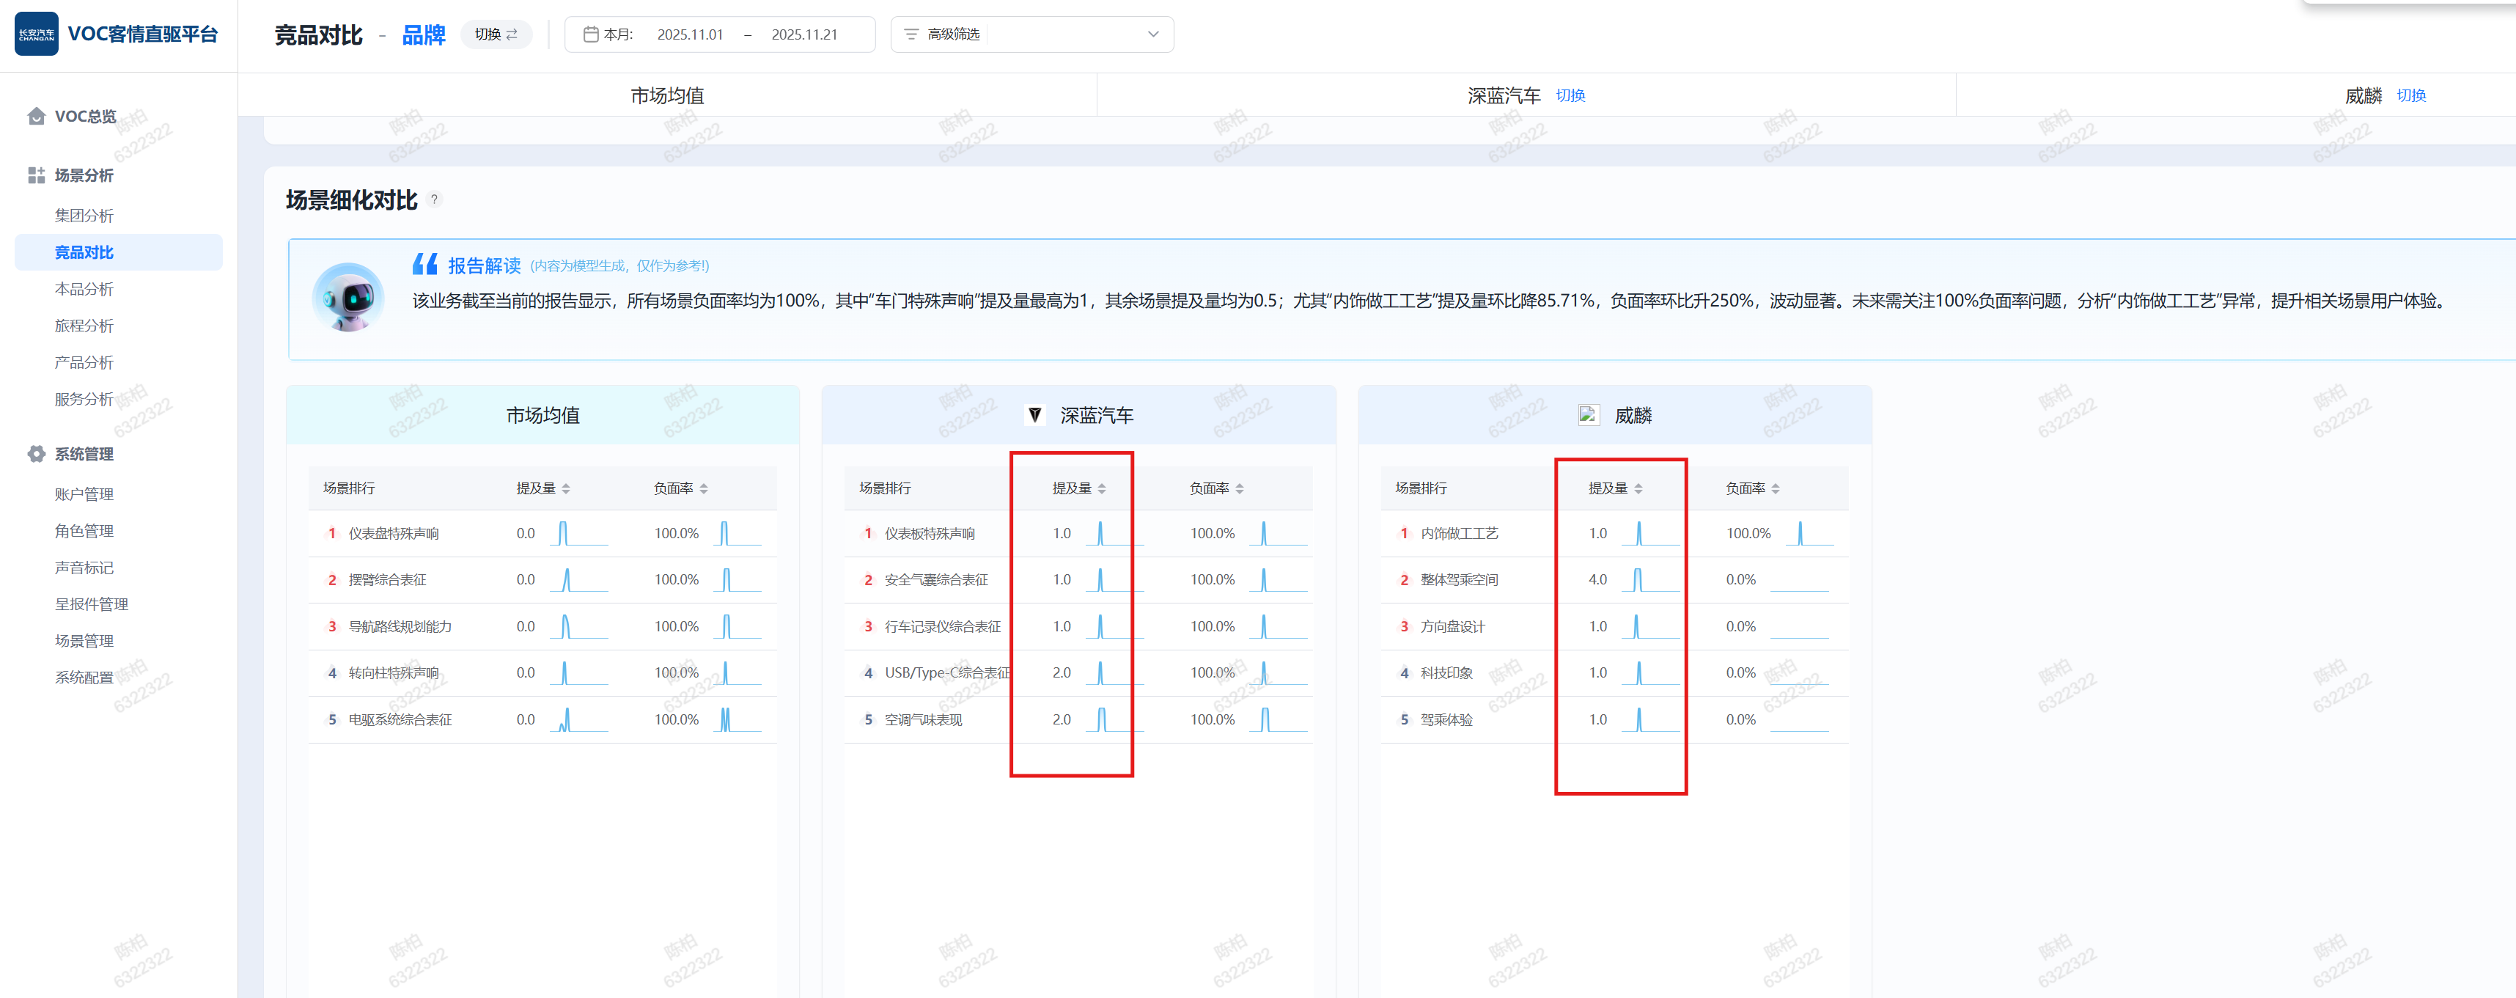The image size is (2516, 998).
Task: Click the calendar icon in date range
Action: tap(590, 34)
